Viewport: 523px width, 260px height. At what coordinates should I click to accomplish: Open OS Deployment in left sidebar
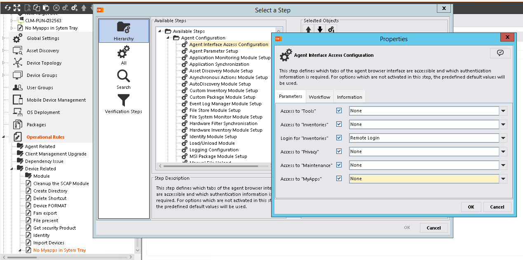click(x=43, y=112)
